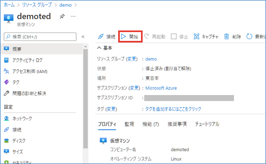The image size is (266, 164).
Task: Go to demo breadcrumb link
Action: click(x=65, y=5)
